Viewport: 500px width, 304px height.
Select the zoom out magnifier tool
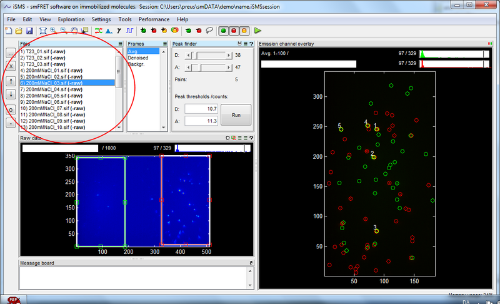point(62,30)
